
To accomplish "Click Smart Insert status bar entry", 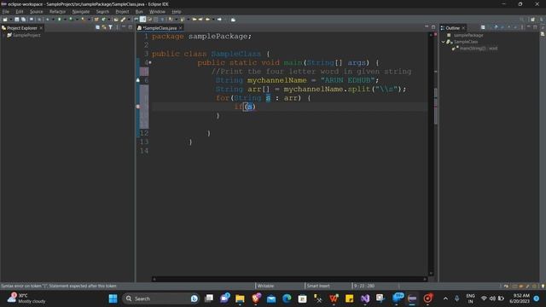I will click(318, 286).
